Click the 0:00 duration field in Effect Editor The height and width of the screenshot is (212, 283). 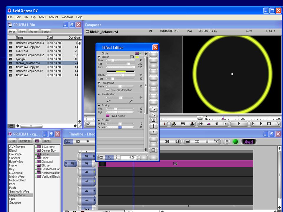129,158
